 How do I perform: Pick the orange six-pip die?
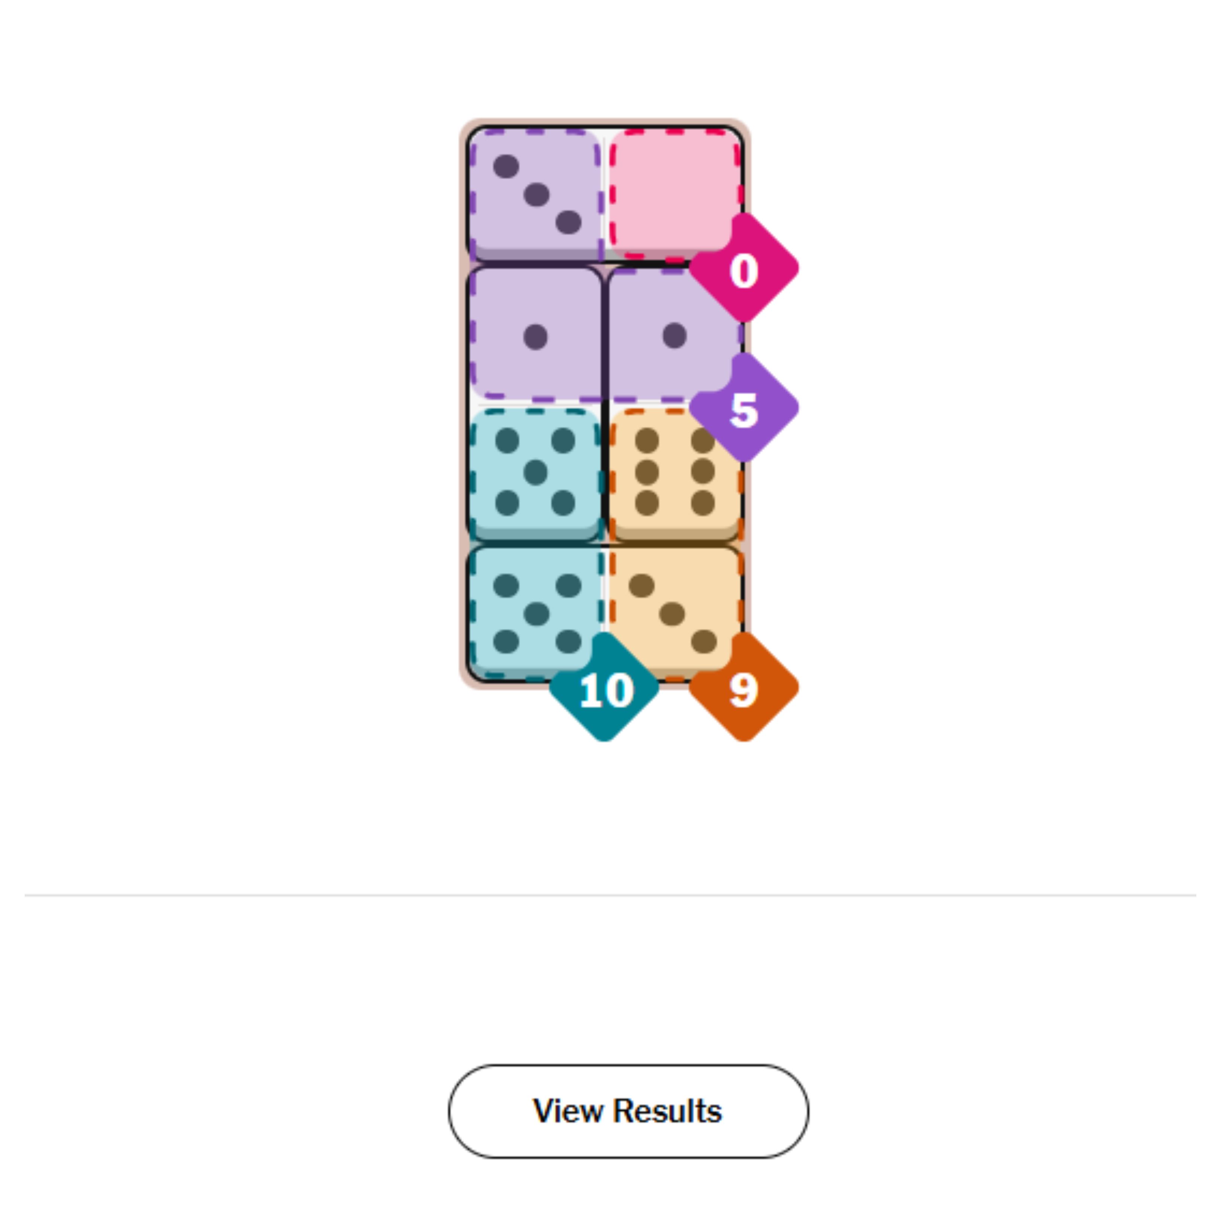pos(674,473)
